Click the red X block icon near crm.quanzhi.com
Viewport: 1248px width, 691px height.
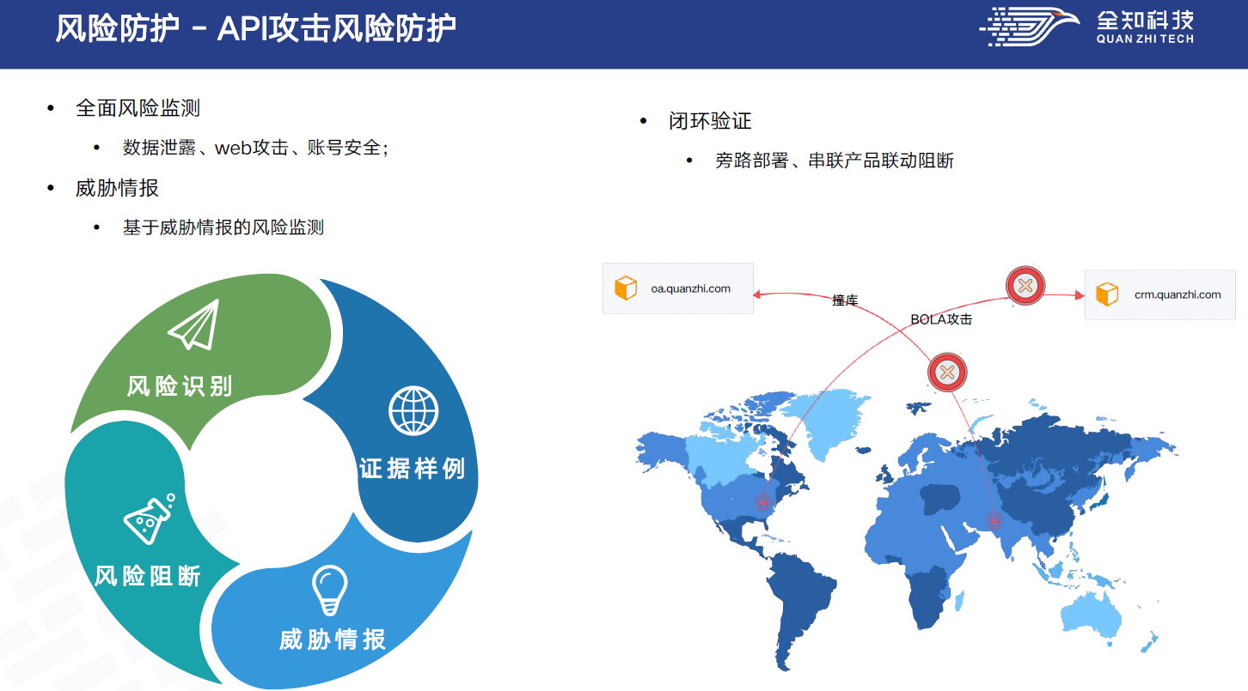(x=1025, y=286)
